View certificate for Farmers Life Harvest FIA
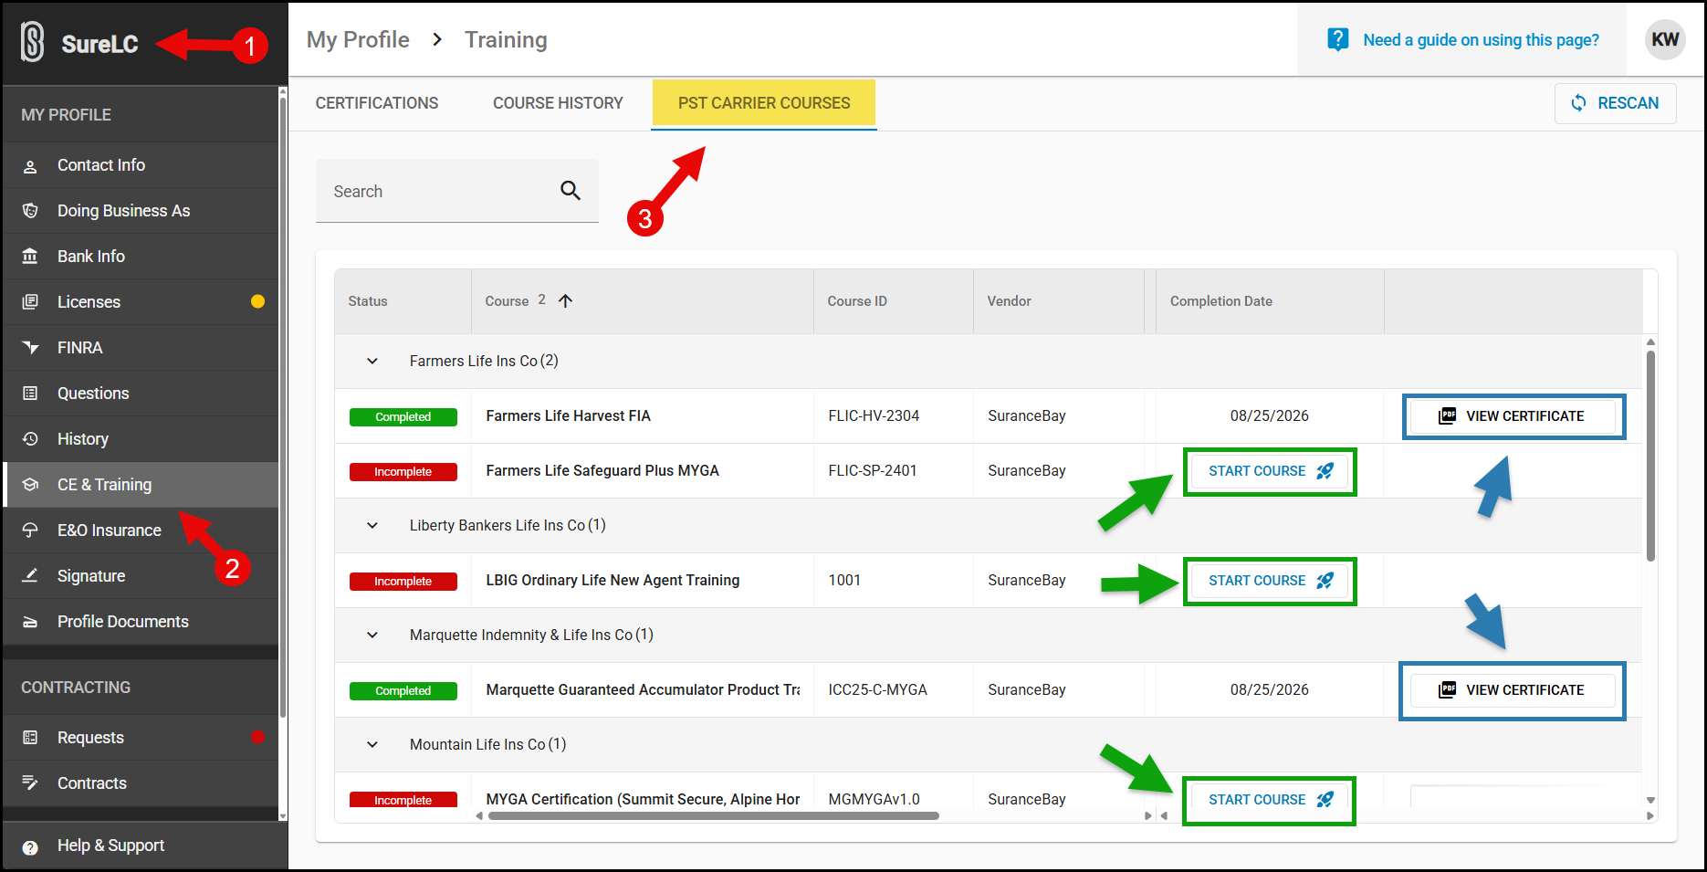 point(1513,416)
